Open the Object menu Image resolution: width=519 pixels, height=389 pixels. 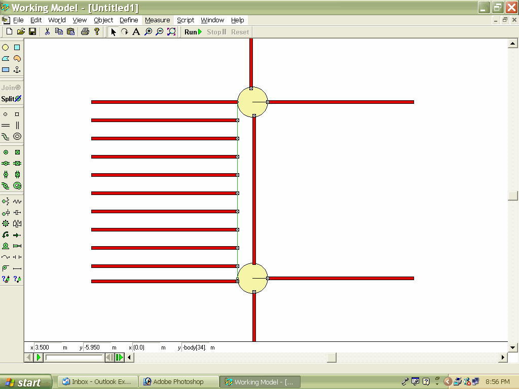pos(103,20)
